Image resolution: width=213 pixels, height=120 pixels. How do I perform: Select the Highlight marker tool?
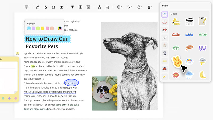point(38,7)
